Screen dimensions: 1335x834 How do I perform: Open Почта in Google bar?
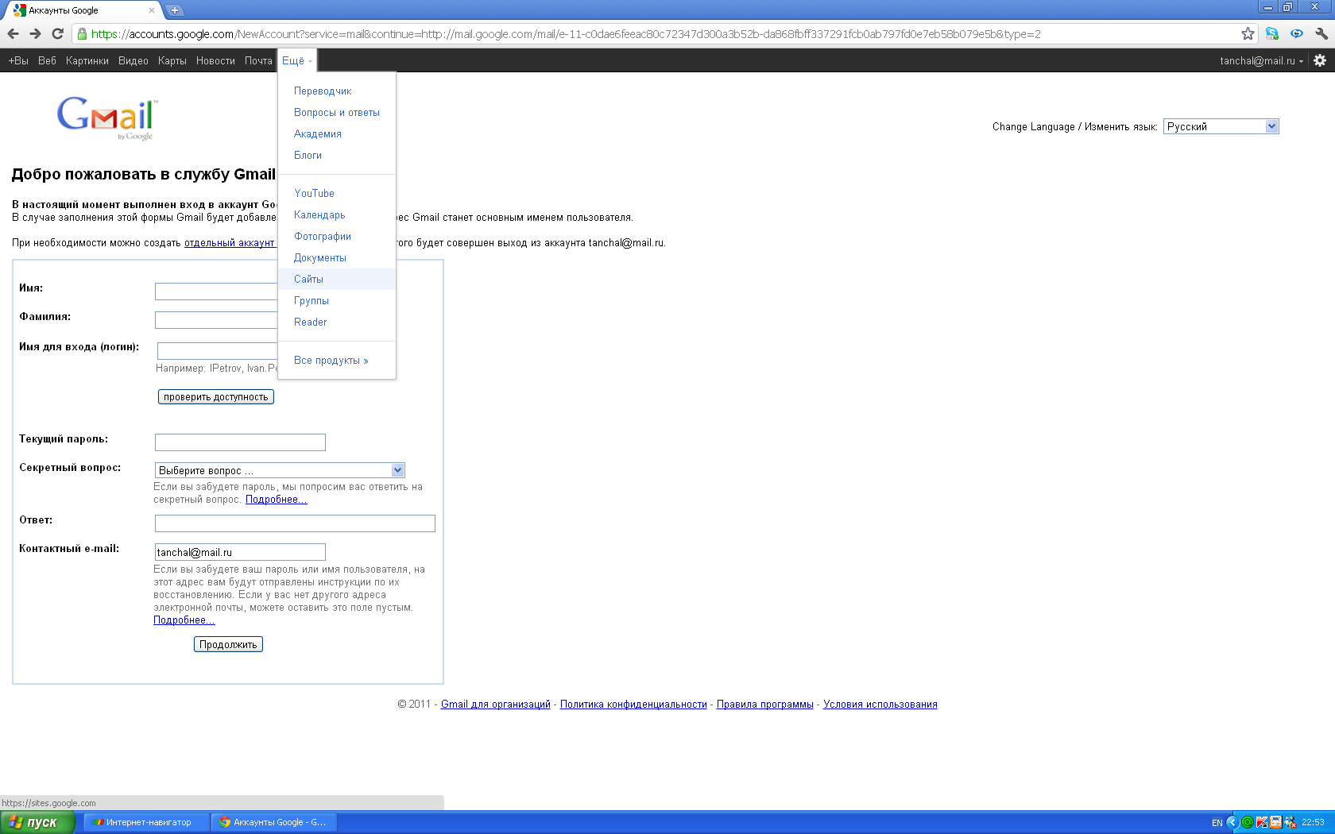point(258,60)
